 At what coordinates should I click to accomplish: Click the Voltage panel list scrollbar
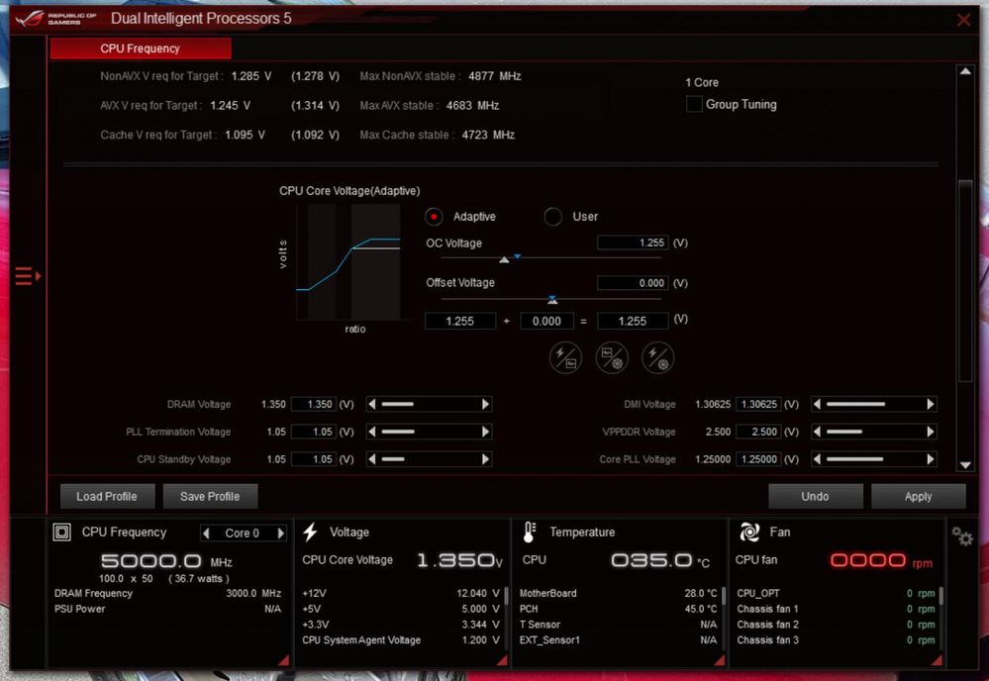[x=506, y=597]
